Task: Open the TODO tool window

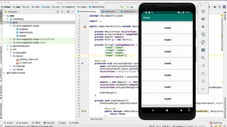Action: click(36, 123)
